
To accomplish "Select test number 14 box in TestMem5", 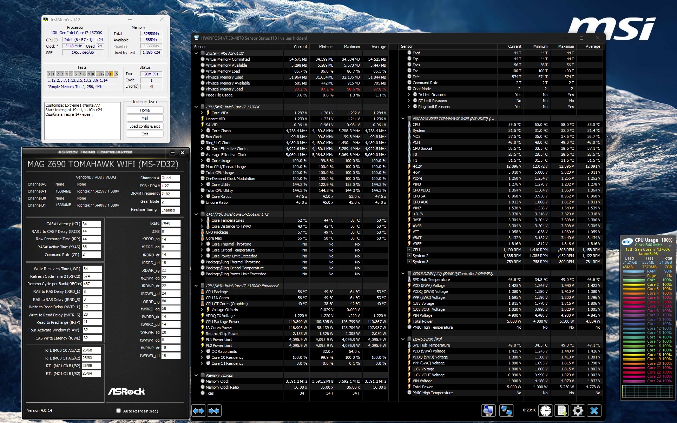I will tap(111, 74).
